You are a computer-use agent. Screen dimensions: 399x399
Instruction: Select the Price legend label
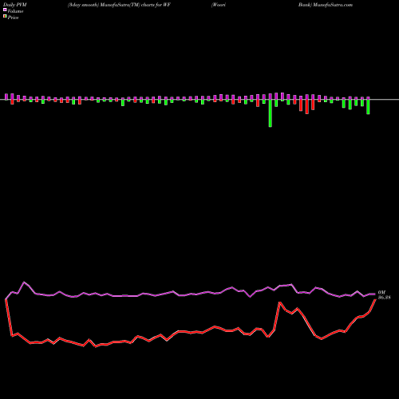tap(13, 18)
